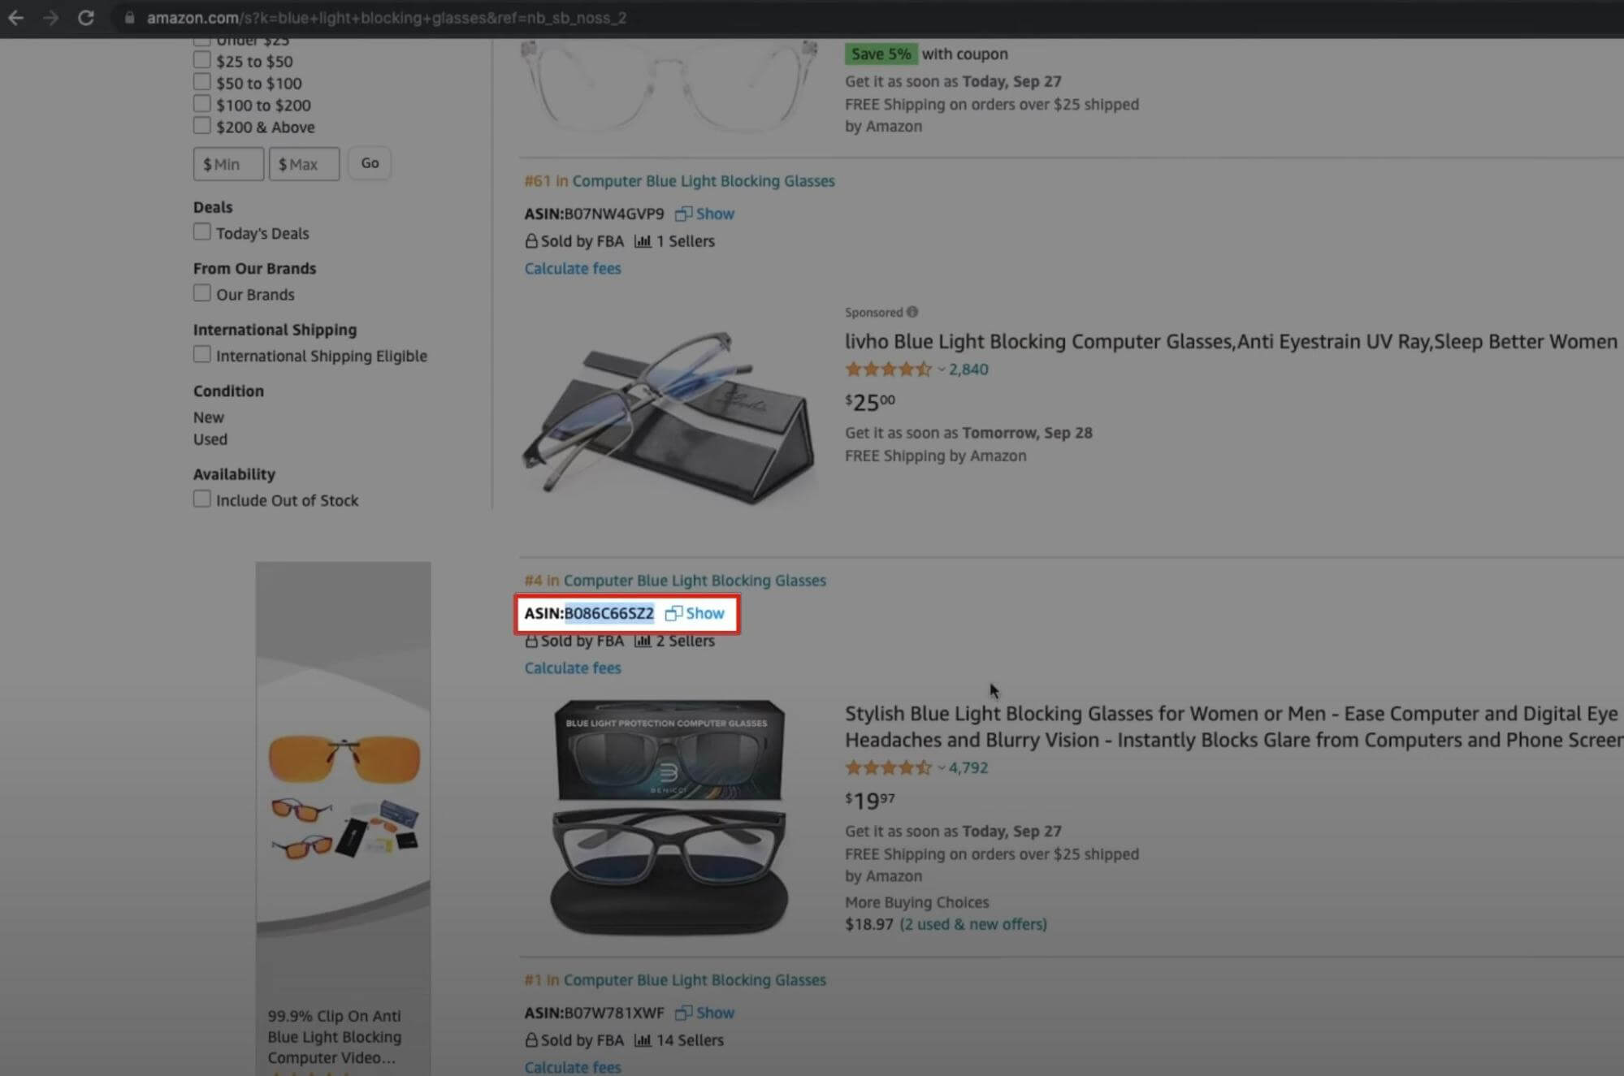Open 99.9% Clip On Anti Blue Light ad text

335,1037
